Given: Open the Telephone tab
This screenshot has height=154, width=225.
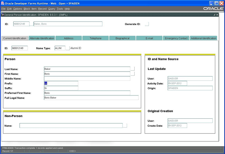Looking at the screenshot, I should coord(95,38).
